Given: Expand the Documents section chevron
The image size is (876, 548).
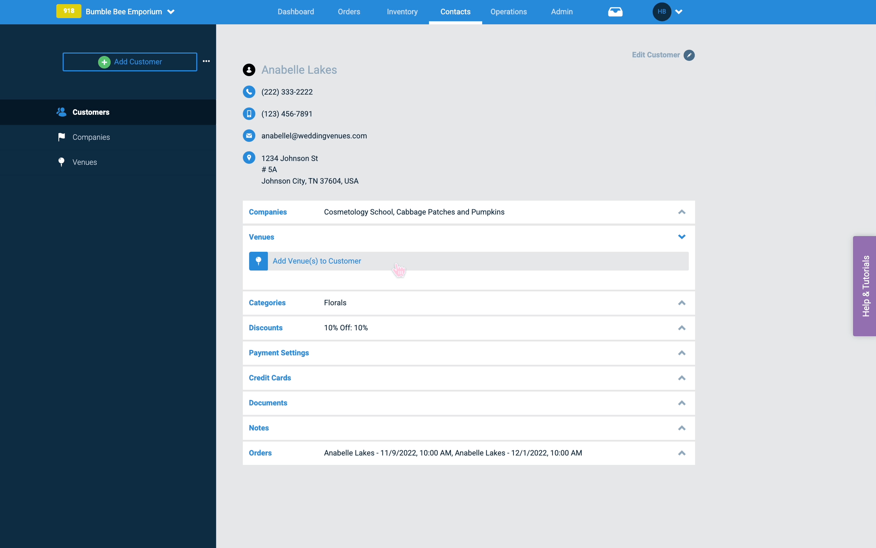Looking at the screenshot, I should point(682,403).
